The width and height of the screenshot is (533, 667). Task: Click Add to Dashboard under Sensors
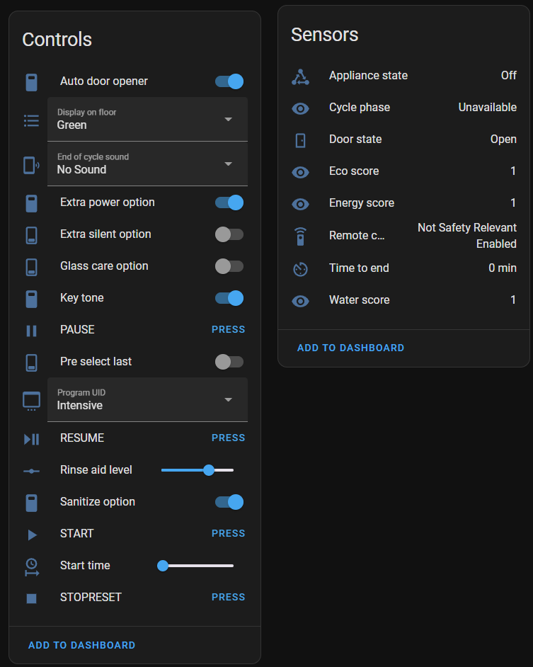click(x=350, y=348)
